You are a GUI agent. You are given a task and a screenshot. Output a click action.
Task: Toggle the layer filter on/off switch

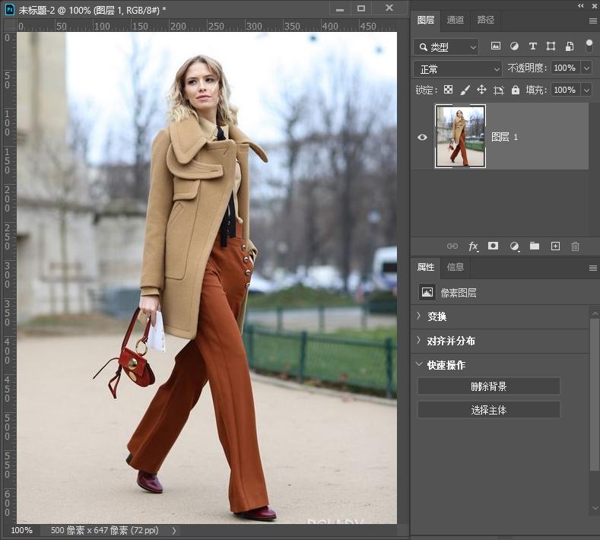pos(588,46)
